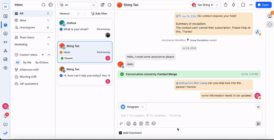Open the emoji picker in composer
This screenshot has width=274, height=140.
tap(128, 124)
